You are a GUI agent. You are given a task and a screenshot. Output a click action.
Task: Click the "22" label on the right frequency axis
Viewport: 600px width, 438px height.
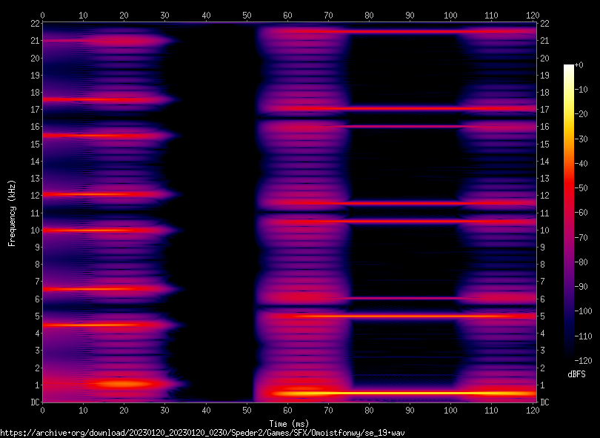tap(544, 24)
